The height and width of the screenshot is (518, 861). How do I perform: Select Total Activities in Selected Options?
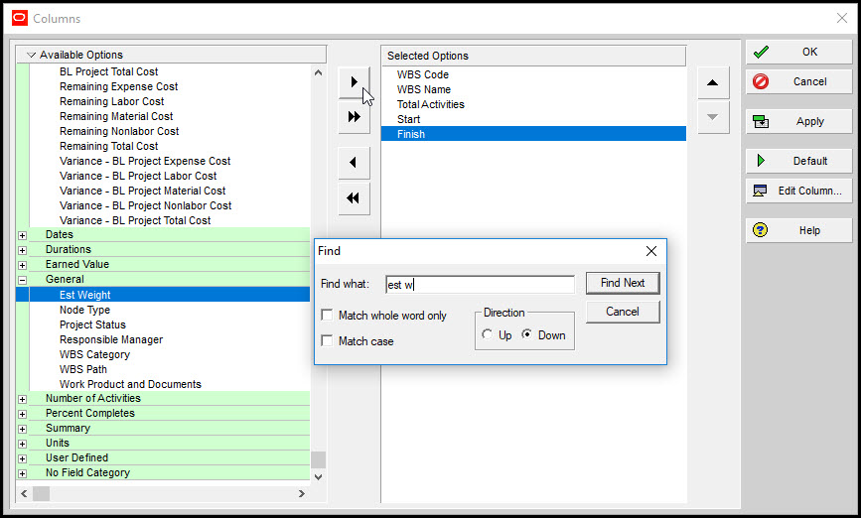(431, 104)
